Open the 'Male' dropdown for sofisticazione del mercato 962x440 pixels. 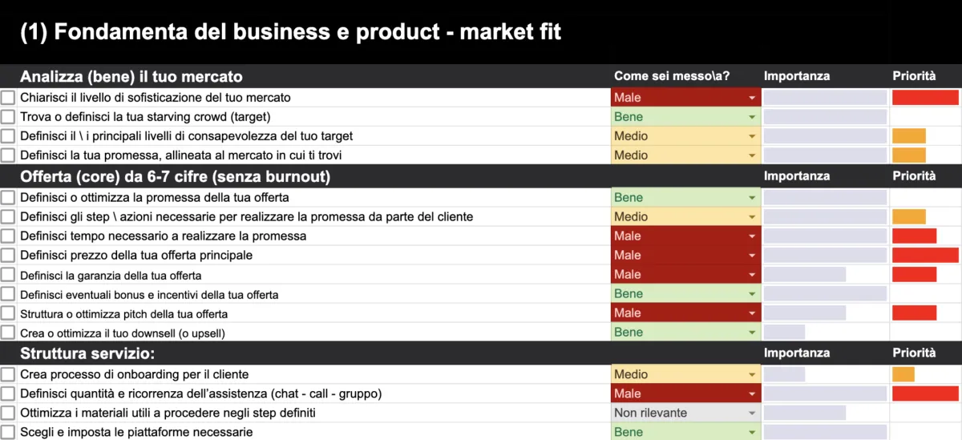point(685,98)
